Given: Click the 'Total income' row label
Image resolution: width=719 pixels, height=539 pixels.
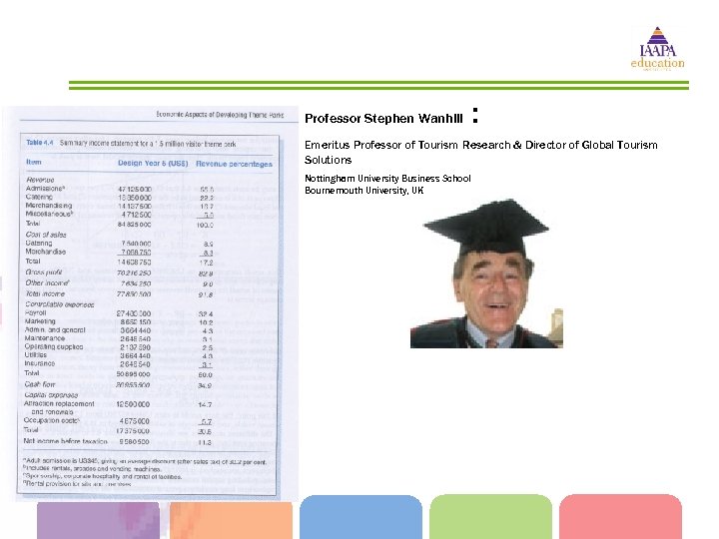Looking at the screenshot, I should pyautogui.click(x=45, y=293).
